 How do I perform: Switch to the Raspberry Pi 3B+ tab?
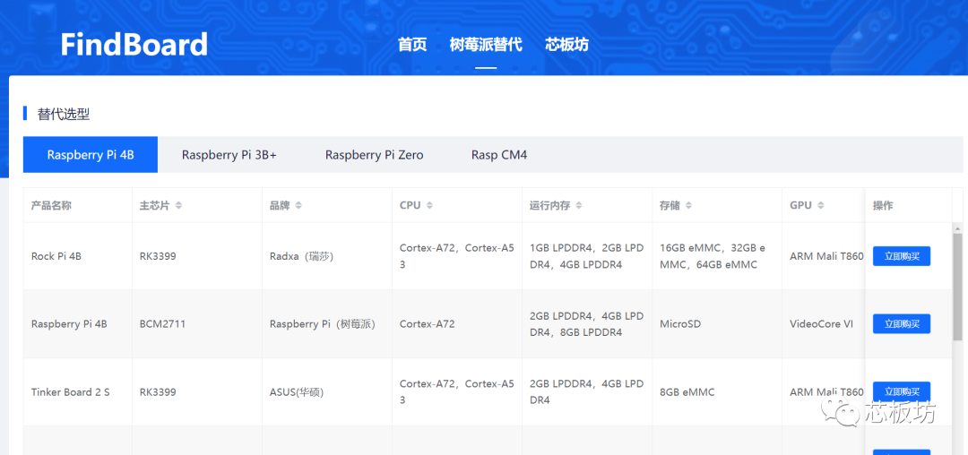coord(229,155)
